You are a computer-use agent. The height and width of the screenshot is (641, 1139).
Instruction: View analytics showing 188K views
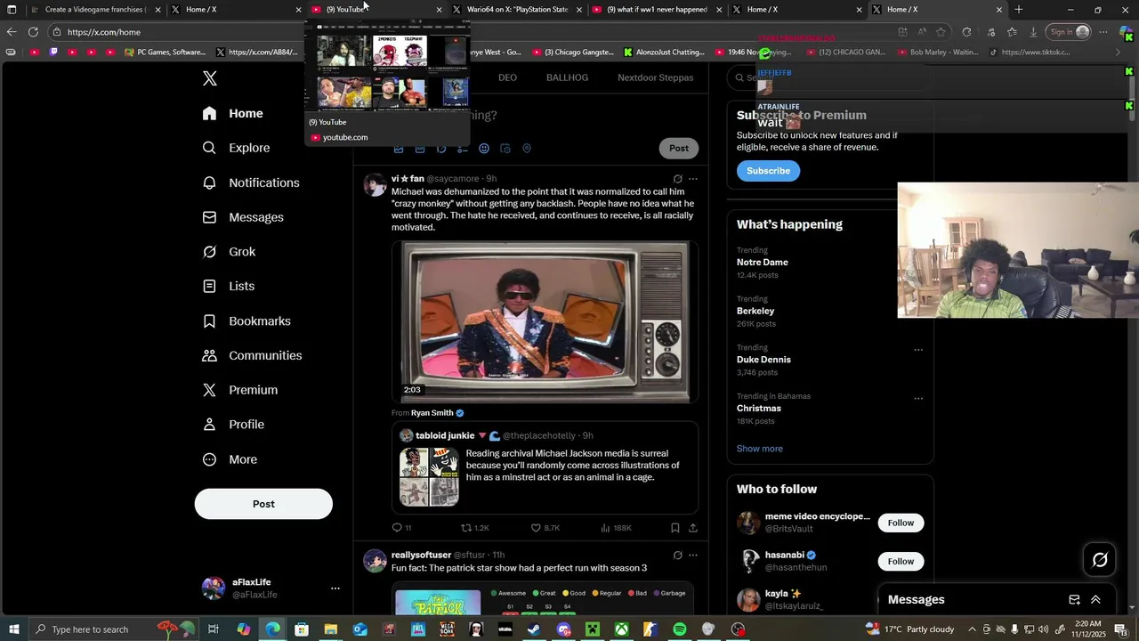point(616,528)
